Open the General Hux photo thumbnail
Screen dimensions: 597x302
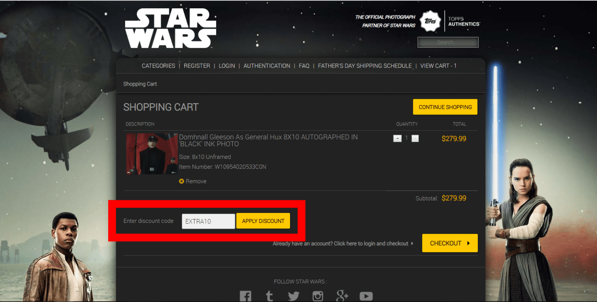152,154
